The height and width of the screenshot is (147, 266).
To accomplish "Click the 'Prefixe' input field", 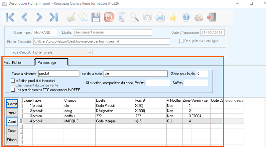I will (158, 83).
